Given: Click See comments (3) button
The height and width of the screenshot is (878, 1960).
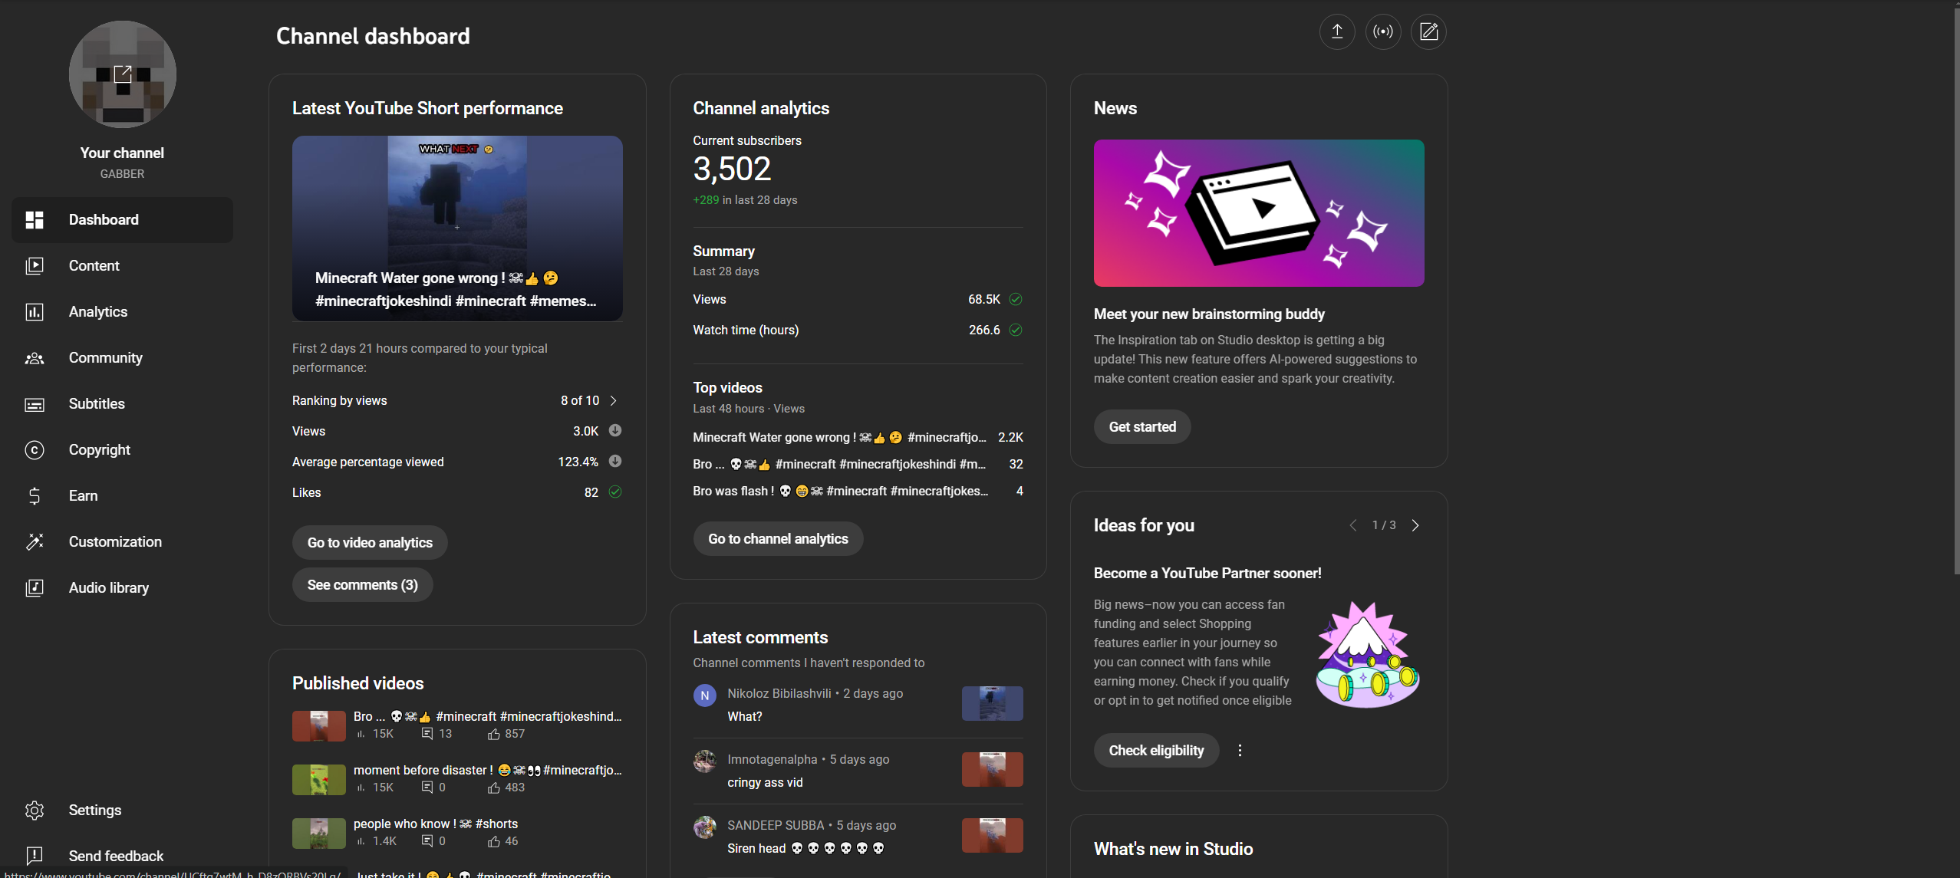Looking at the screenshot, I should (362, 585).
